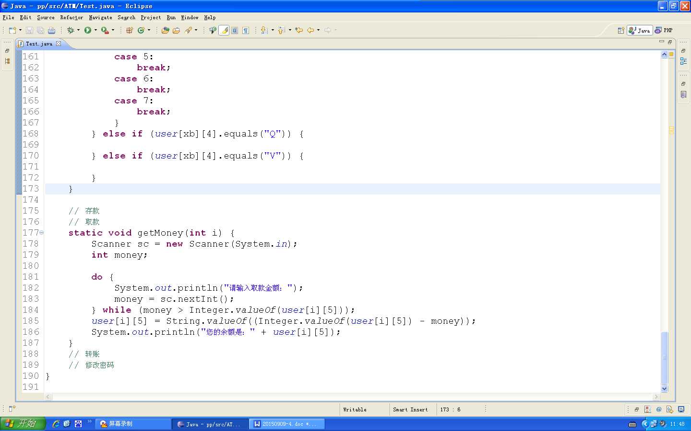Screen dimensions: 691x431
Task: Click the Java Eclipse taskbar button
Action: 211,424
